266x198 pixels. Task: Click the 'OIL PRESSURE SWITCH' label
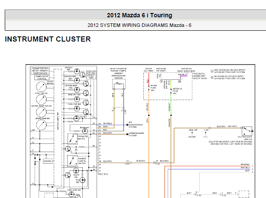245,138
